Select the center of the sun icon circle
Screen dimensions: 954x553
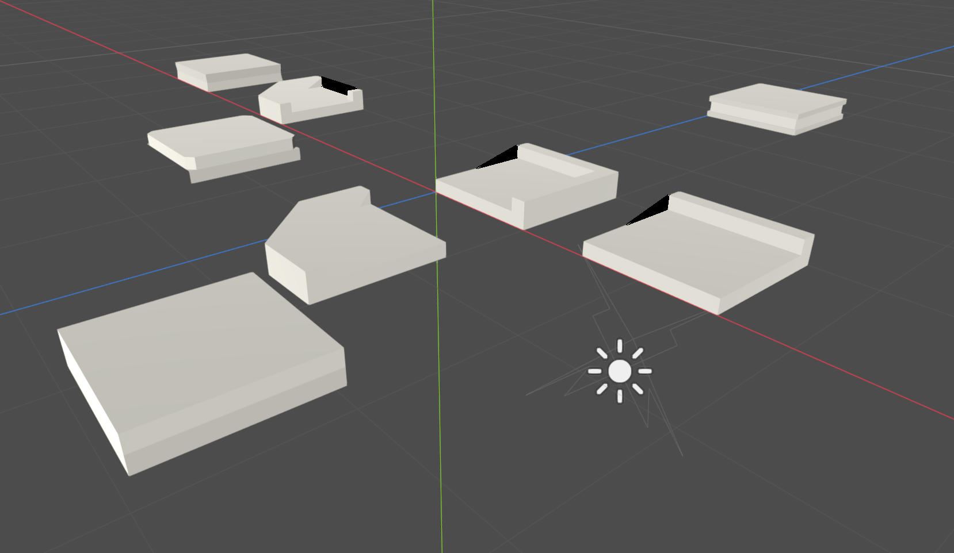click(620, 371)
